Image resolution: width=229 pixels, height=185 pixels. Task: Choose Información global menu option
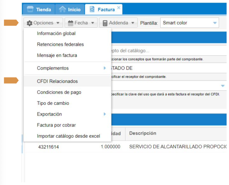(56, 33)
